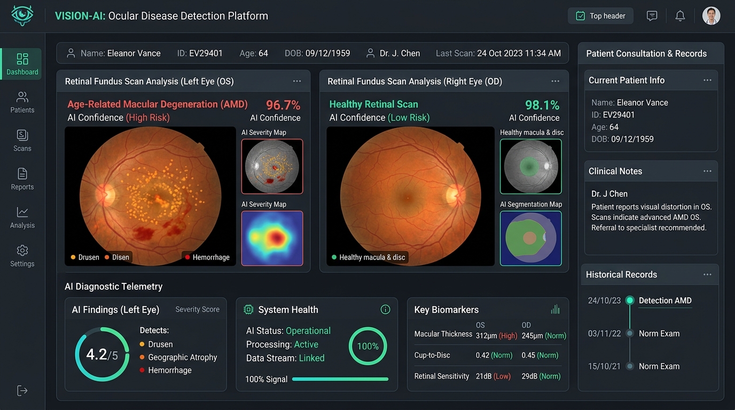The height and width of the screenshot is (410, 735).
Task: Click the Drusen legend on left fundus
Action: tap(85, 257)
